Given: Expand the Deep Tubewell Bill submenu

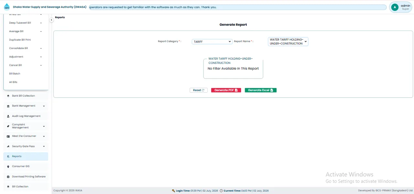Looking at the screenshot, I should click(x=41, y=23).
